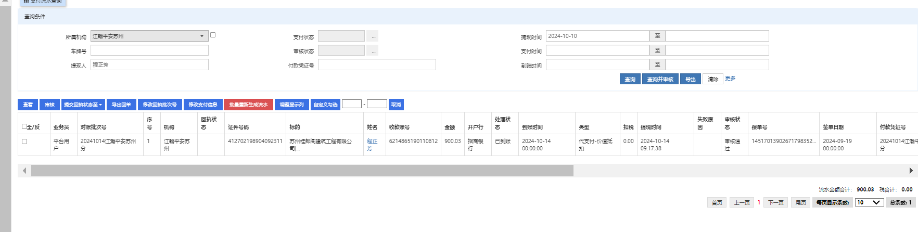Focus the first 自定义勾选 range input
918x232 pixels.
click(x=351, y=104)
